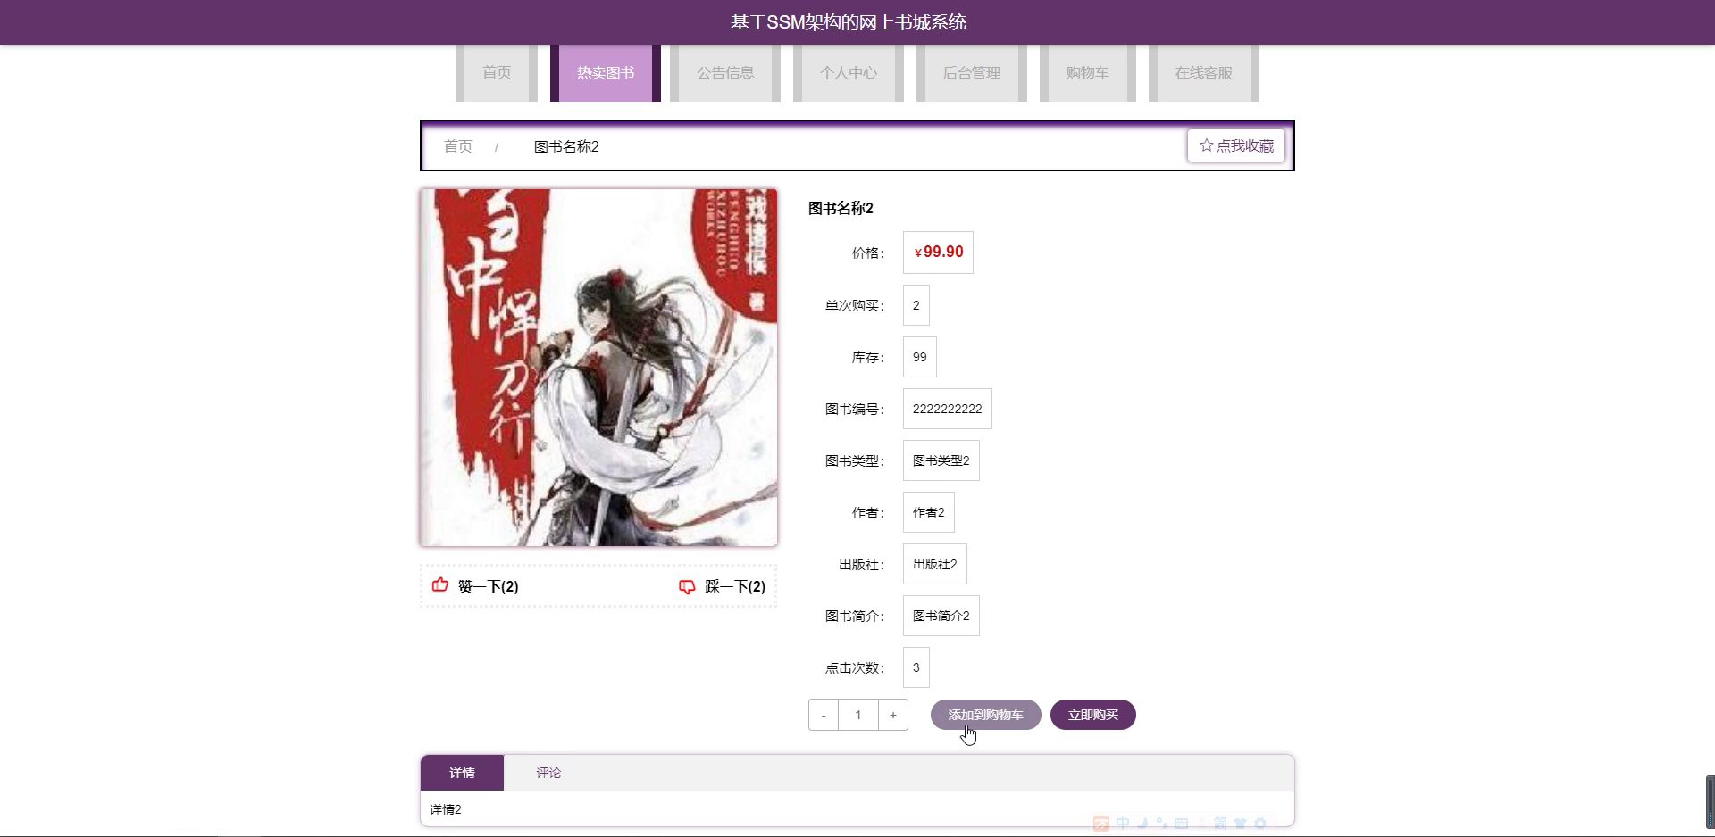Click the star icon in the 点我收藏 button
1715x837 pixels.
(x=1206, y=145)
